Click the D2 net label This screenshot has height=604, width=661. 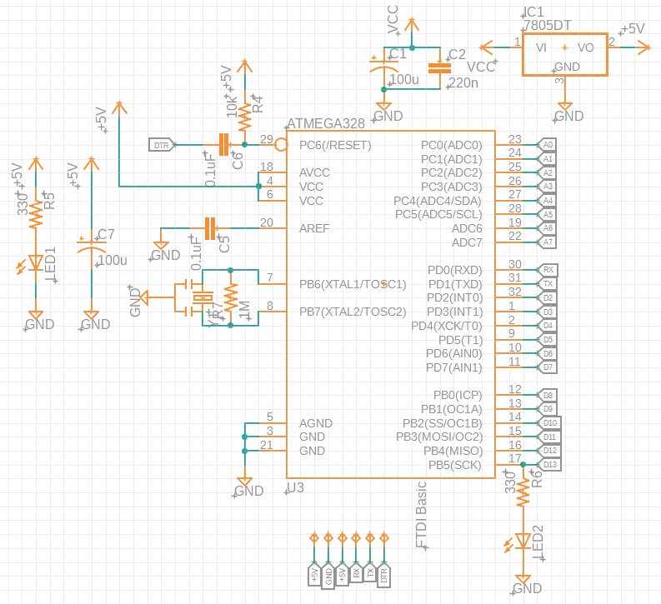coord(548,297)
